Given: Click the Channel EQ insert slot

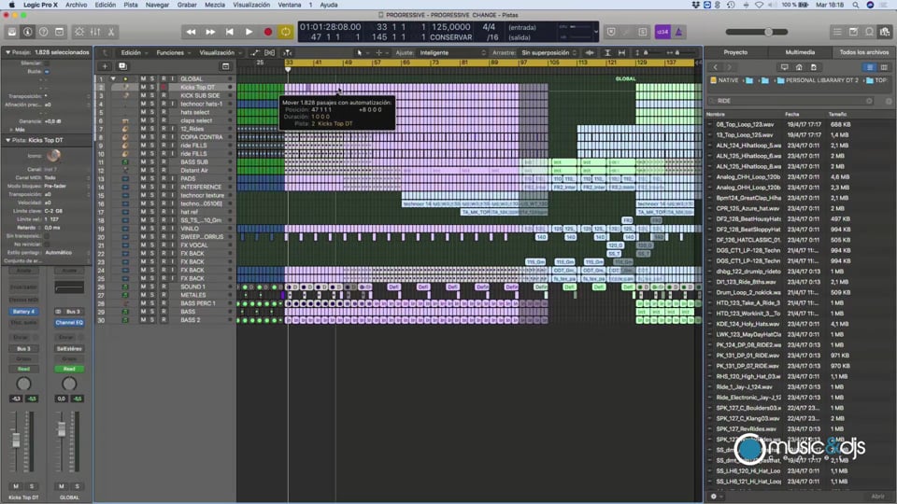Looking at the screenshot, I should [69, 322].
